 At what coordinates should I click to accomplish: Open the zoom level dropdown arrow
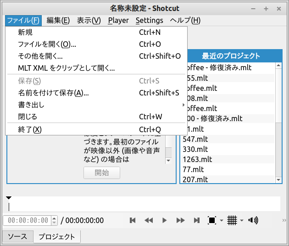coord(221,221)
